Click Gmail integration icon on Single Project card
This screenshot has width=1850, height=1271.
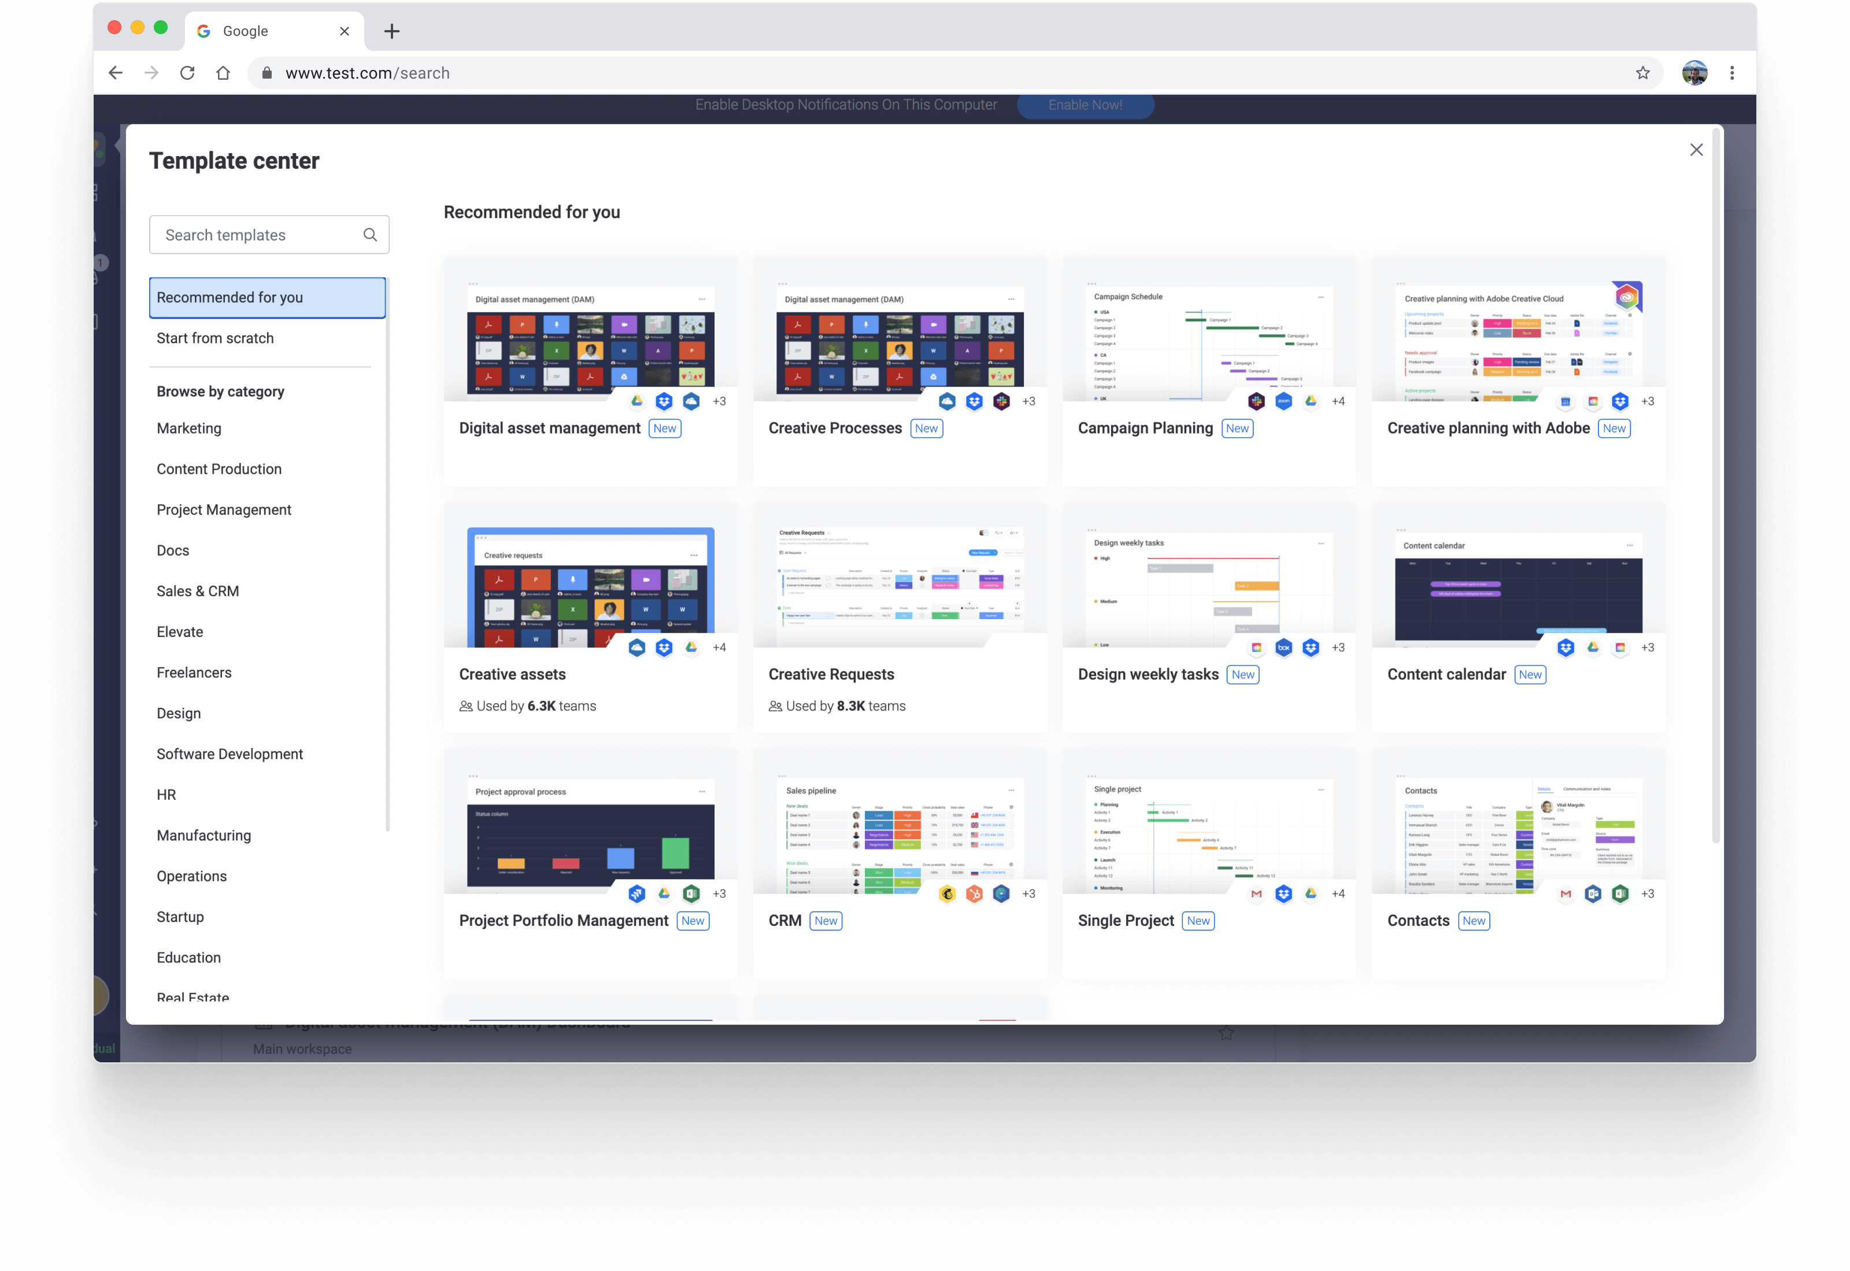pyautogui.click(x=1256, y=894)
